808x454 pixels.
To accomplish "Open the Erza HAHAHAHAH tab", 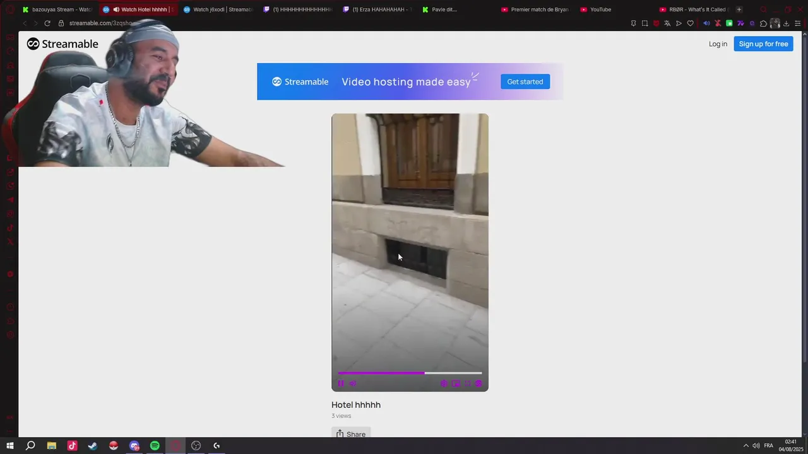I will pos(377,9).
